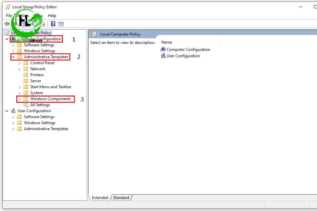Viewport: 317px width, 211px height.
Task: Select the Server tree item
Action: pos(36,81)
